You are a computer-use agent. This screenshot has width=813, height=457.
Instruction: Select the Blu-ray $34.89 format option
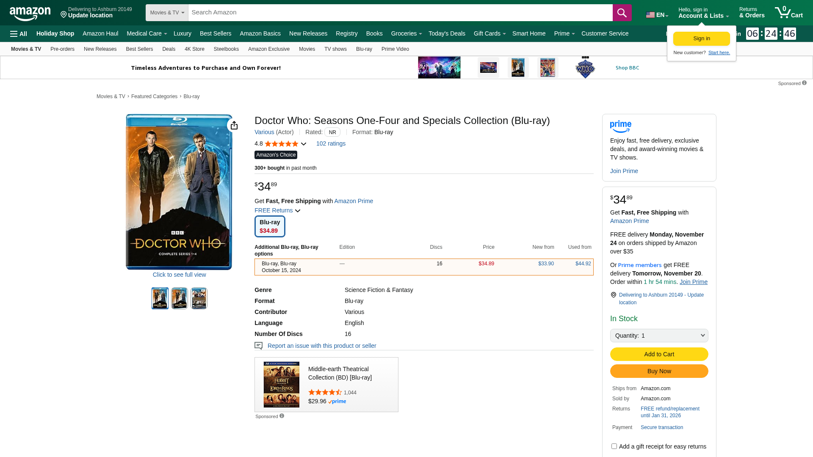(x=270, y=226)
